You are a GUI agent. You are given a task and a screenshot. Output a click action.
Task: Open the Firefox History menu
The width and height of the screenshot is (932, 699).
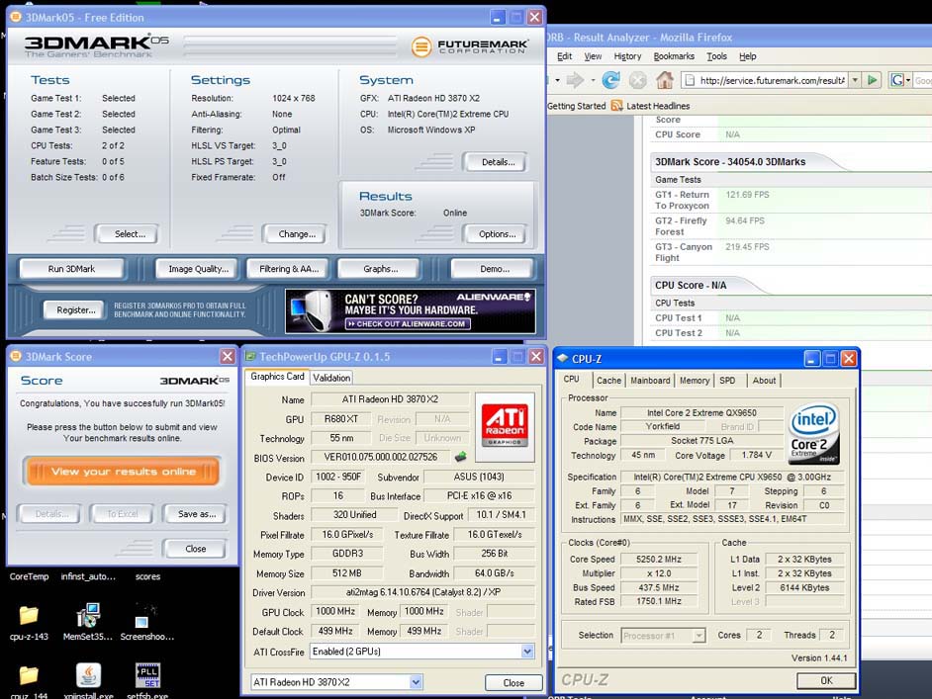tap(627, 56)
